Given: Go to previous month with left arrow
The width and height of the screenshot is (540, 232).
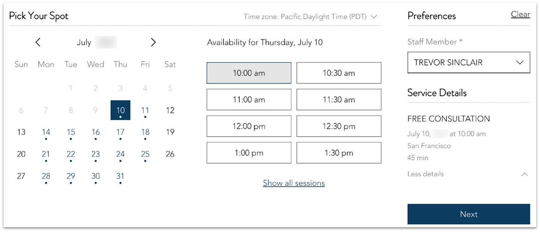Looking at the screenshot, I should [38, 42].
